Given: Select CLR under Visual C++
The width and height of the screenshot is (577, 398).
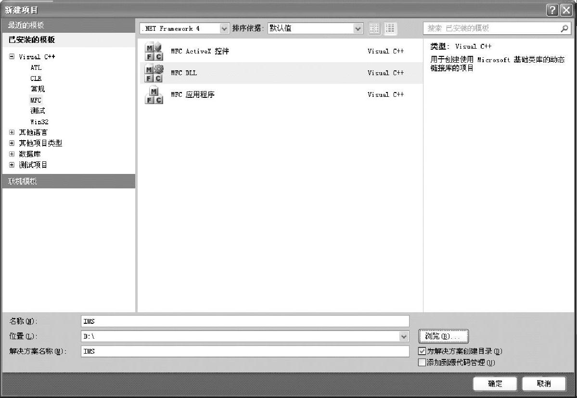Looking at the screenshot, I should coord(36,79).
